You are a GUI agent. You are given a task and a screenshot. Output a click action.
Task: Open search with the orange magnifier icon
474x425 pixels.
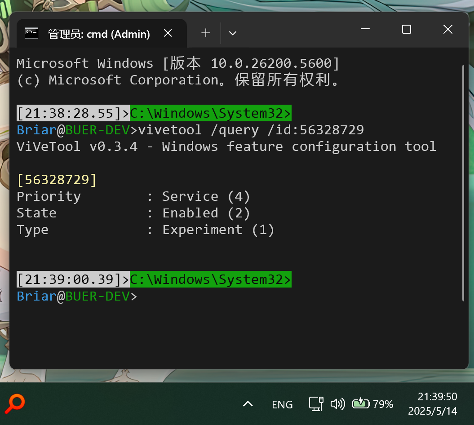(15, 403)
